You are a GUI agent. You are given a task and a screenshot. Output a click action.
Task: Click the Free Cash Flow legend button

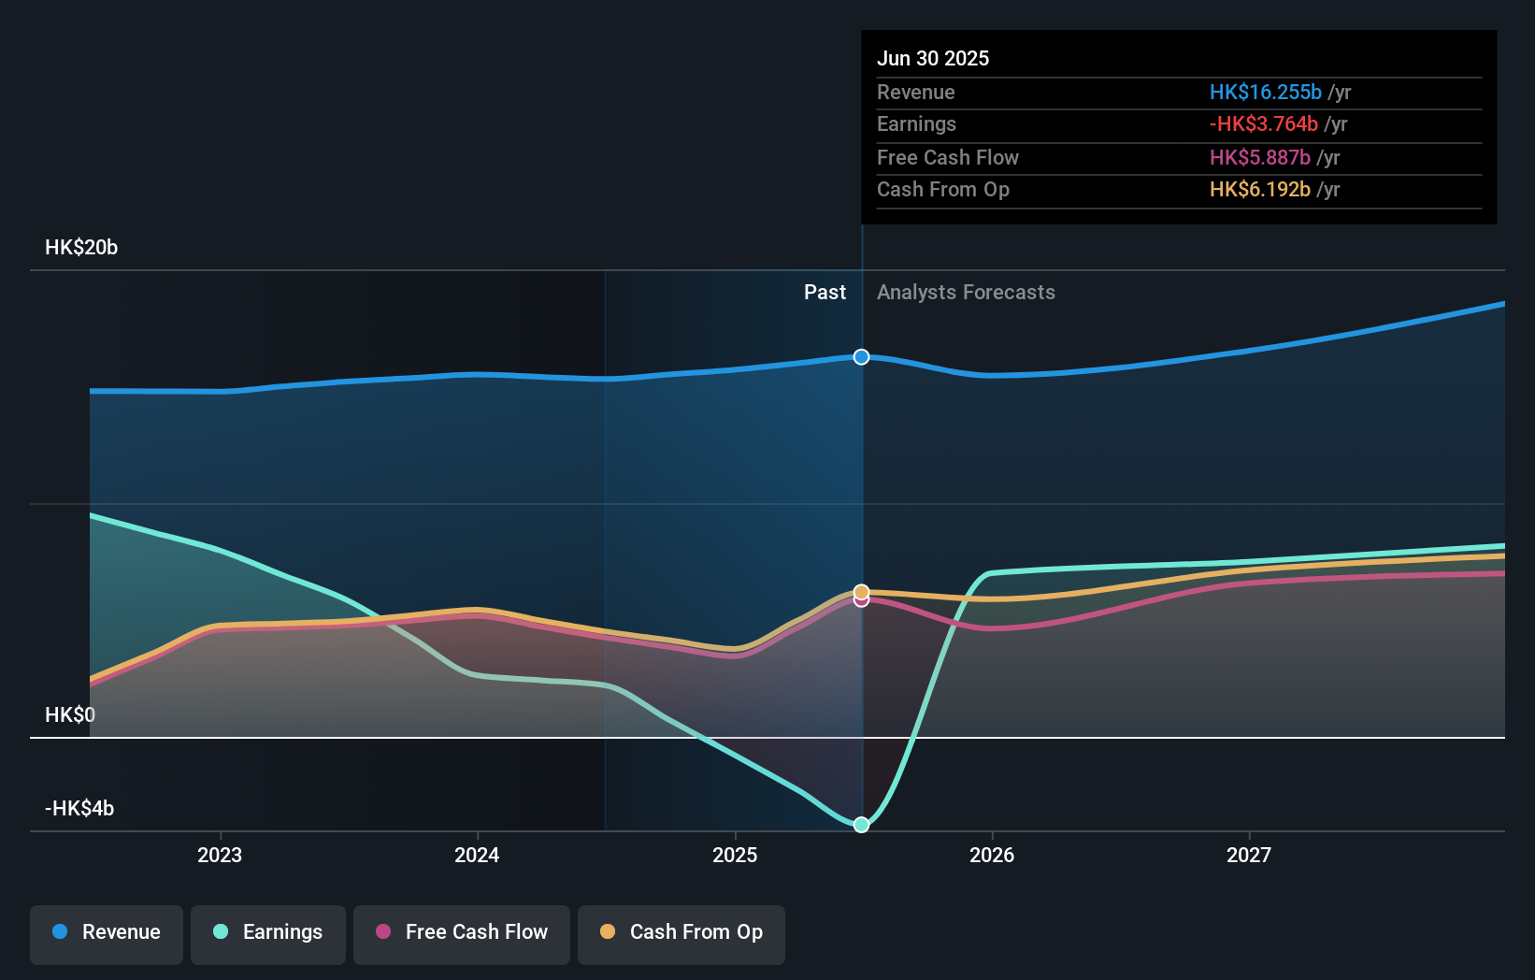(461, 934)
